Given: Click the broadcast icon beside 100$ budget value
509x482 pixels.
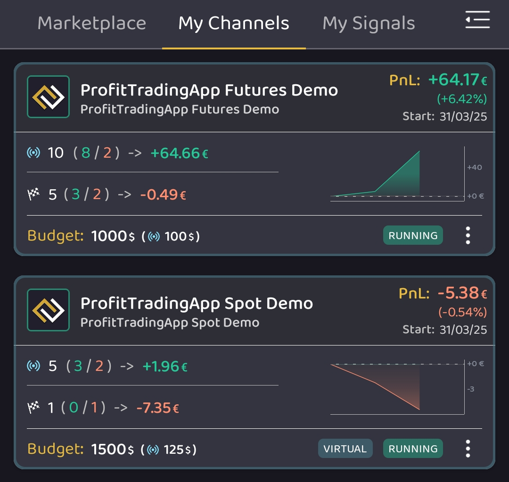Looking at the screenshot, I should coord(155,237).
